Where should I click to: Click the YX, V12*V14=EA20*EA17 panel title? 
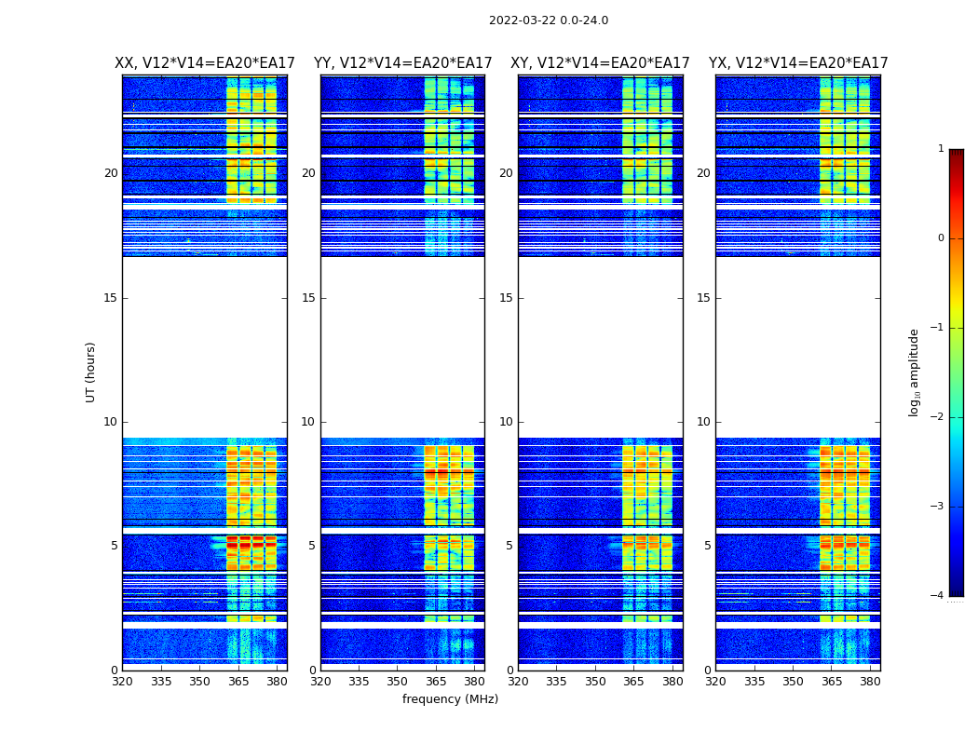tap(797, 63)
